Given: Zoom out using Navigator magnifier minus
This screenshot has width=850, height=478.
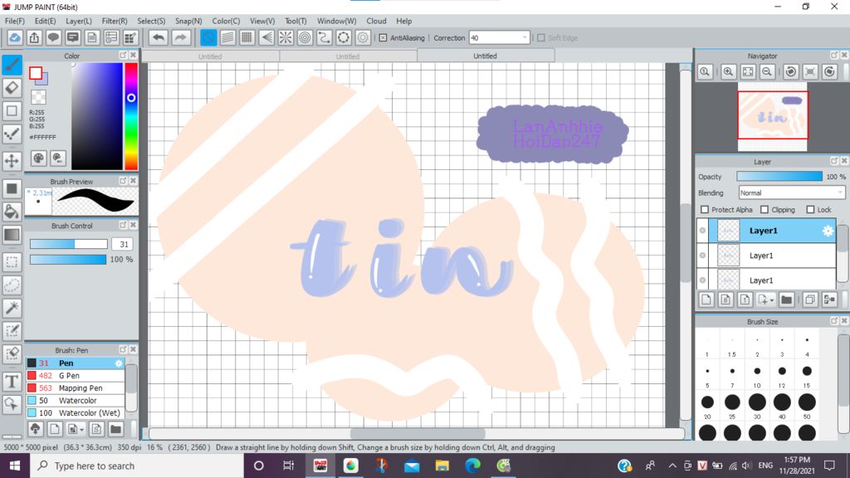Looking at the screenshot, I should [767, 71].
